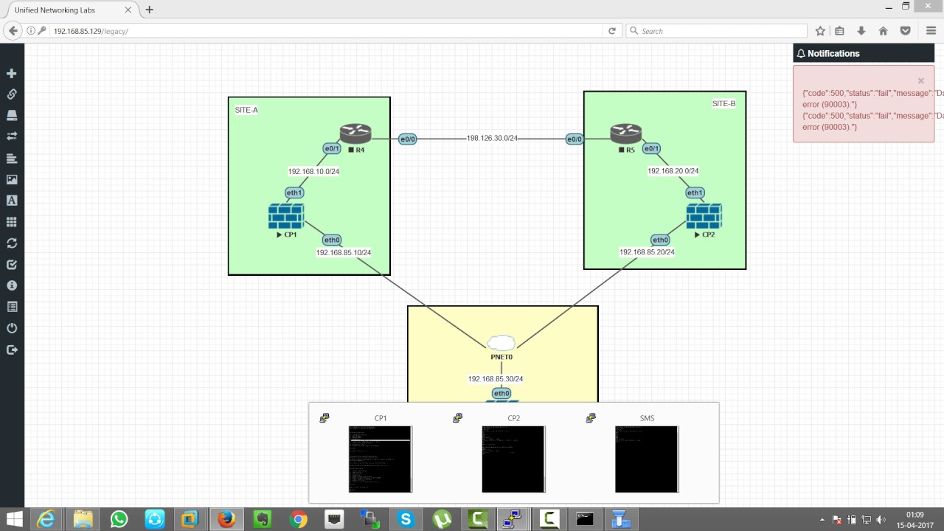The width and height of the screenshot is (944, 531).
Task: Click the volume speaker tray icon
Action: [881, 520]
